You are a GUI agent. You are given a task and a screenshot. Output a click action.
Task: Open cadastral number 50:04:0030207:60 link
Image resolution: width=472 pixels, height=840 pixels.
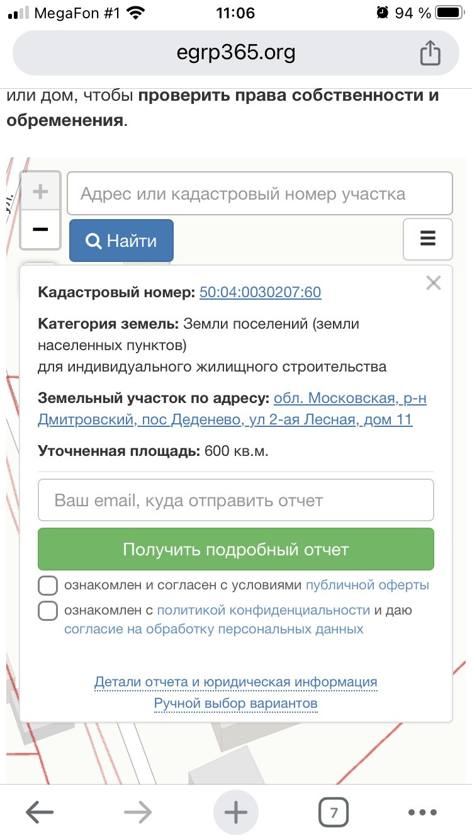(260, 292)
